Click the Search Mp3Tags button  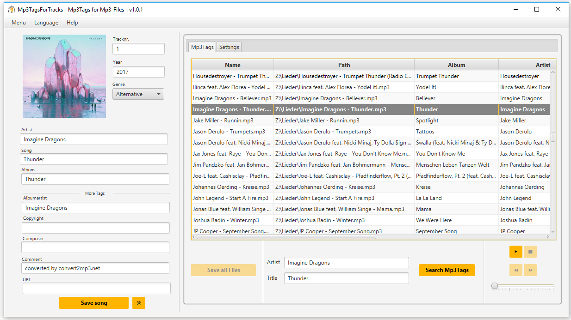(x=447, y=270)
